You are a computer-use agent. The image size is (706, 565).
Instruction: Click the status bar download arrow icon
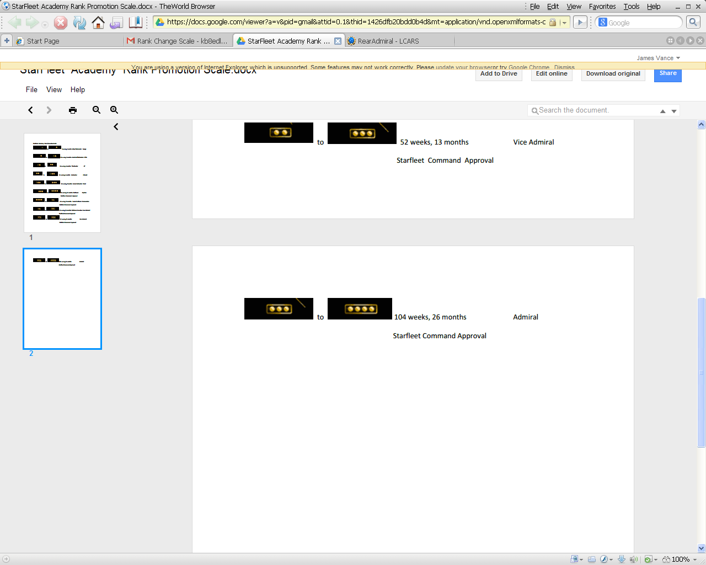[622, 559]
